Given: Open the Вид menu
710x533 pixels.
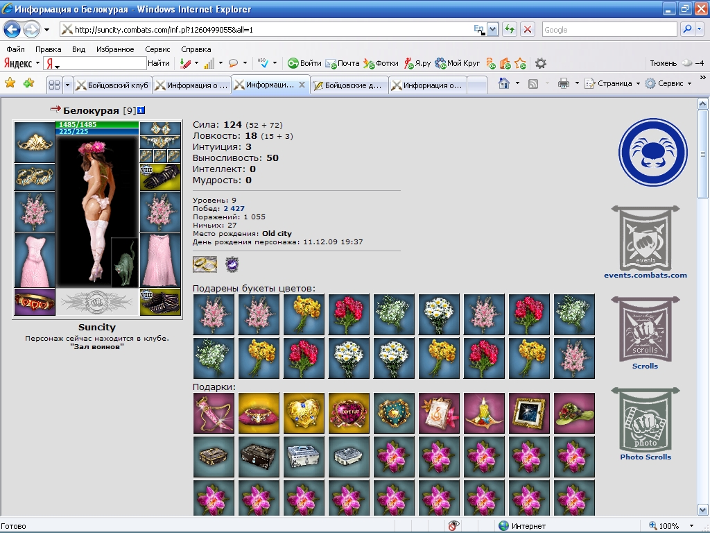Looking at the screenshot, I should tap(78, 49).
